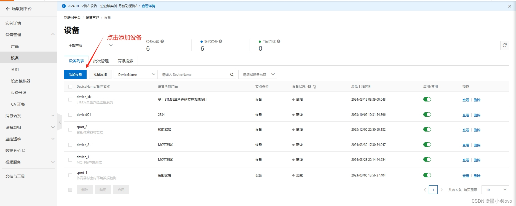Check the box for device_1
Screen dimensions: 516x206
tap(70, 160)
